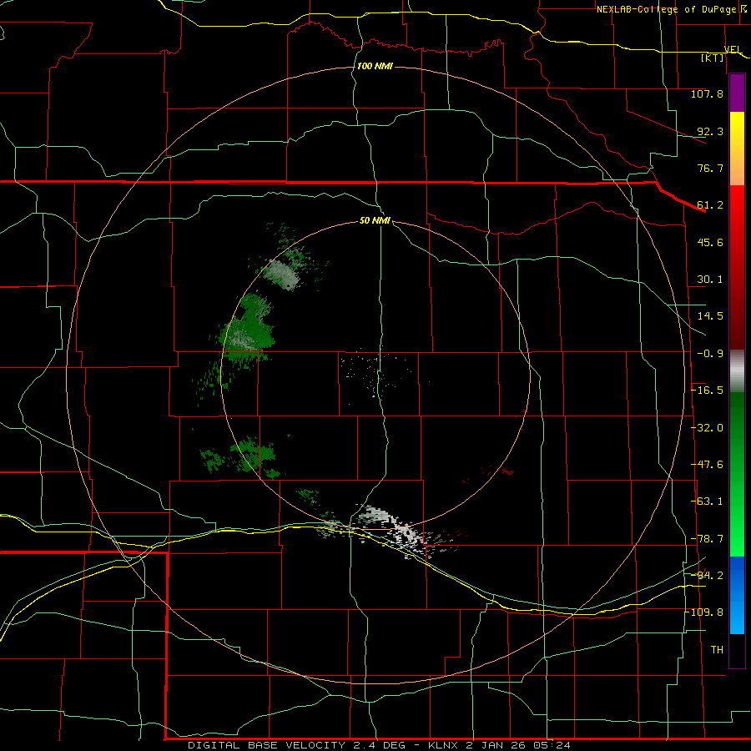Image resolution: width=751 pixels, height=751 pixels.
Task: Click the blue segment of the color bar
Action: 737,595
